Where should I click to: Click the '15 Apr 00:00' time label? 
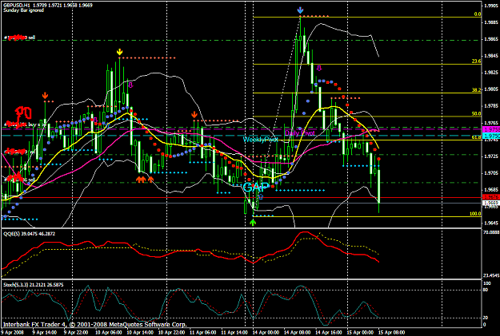360,333
